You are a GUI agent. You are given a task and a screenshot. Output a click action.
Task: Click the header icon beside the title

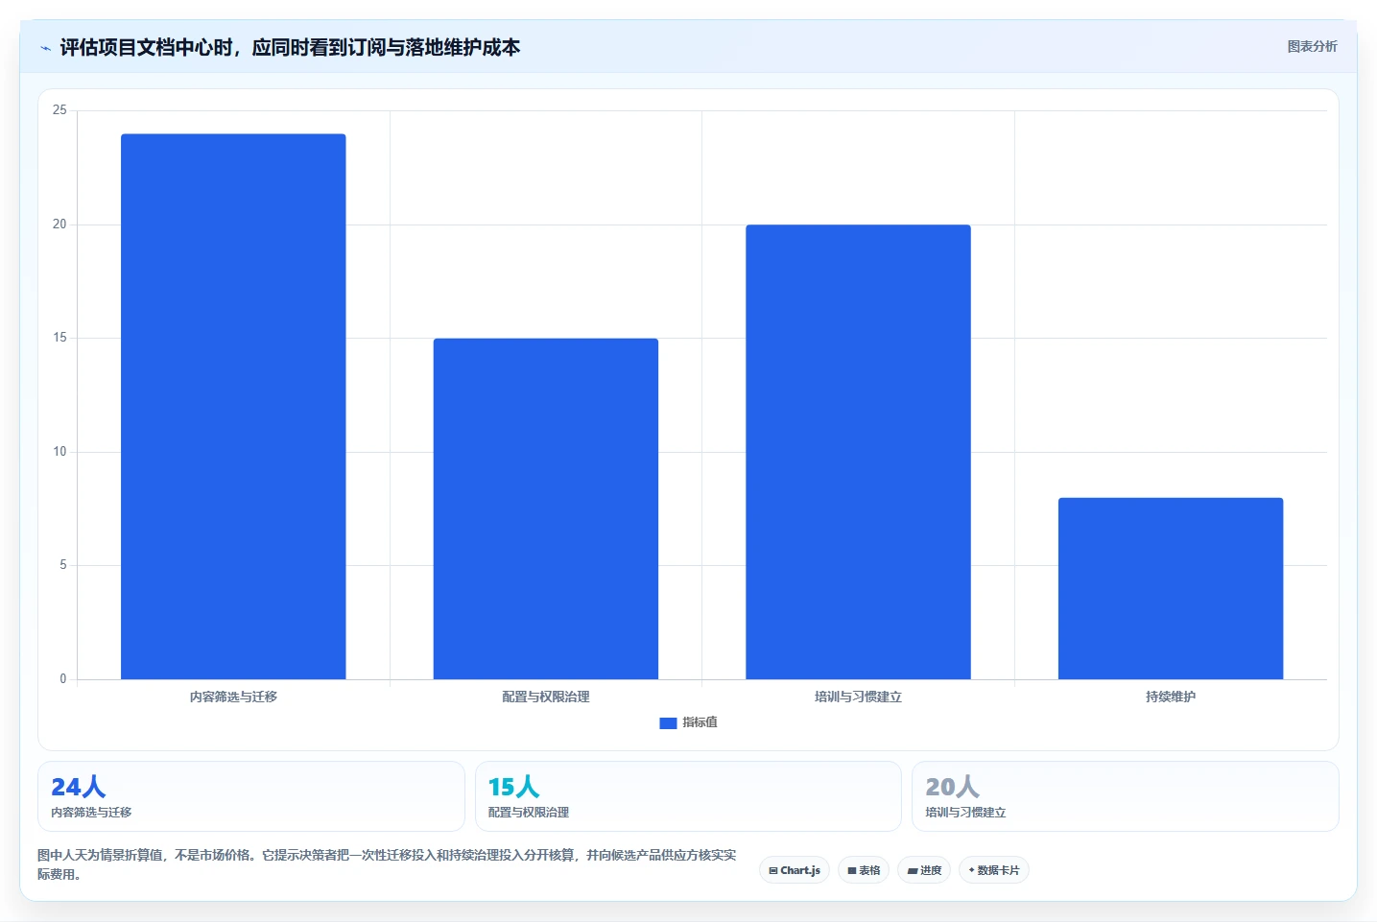tap(45, 48)
